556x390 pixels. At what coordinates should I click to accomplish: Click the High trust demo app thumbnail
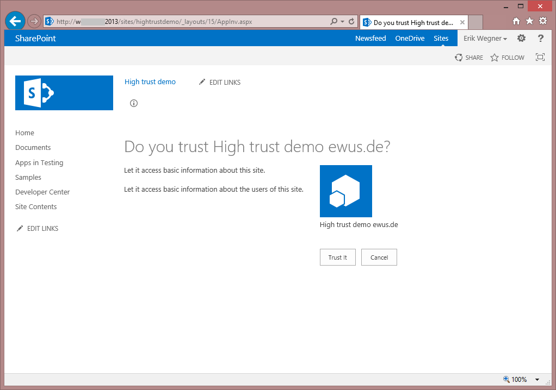pyautogui.click(x=345, y=191)
